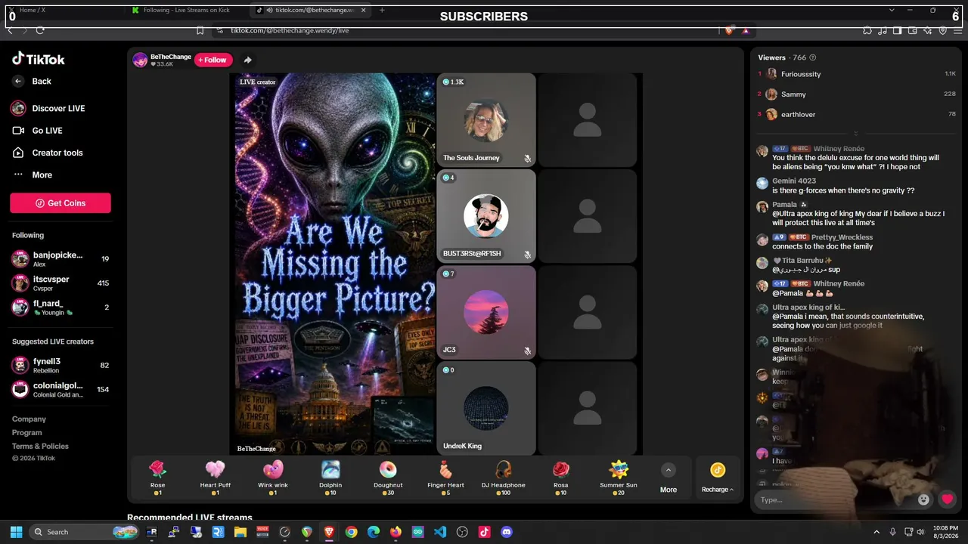Screen dimensions: 968x544
Task: Open Brave browser from the taskbar
Action: click(329, 532)
